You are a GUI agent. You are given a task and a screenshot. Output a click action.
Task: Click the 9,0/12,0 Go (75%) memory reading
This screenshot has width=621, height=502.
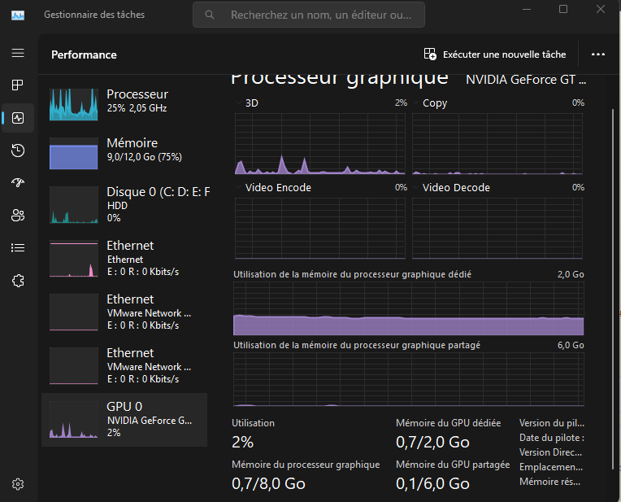(x=145, y=157)
